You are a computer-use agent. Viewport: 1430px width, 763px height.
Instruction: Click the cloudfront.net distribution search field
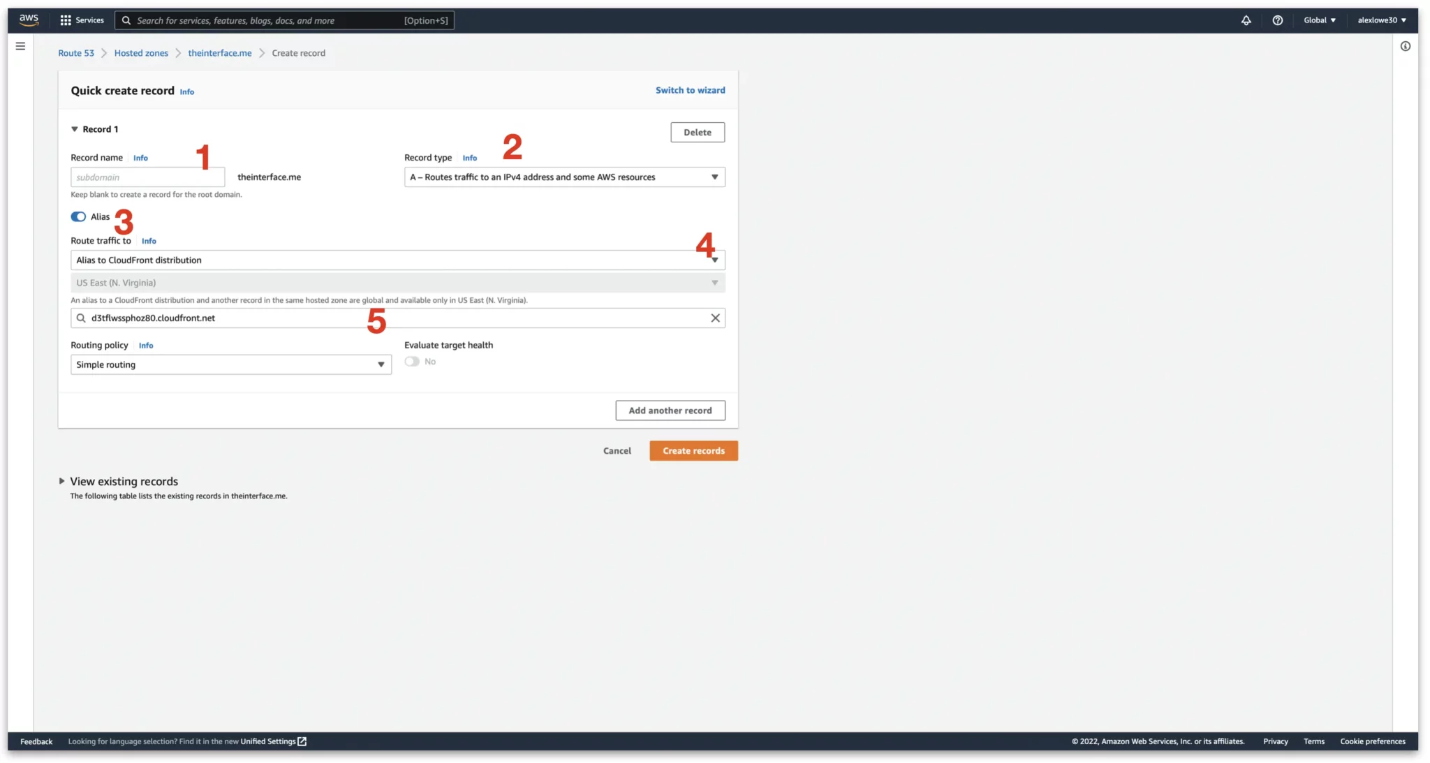(397, 318)
